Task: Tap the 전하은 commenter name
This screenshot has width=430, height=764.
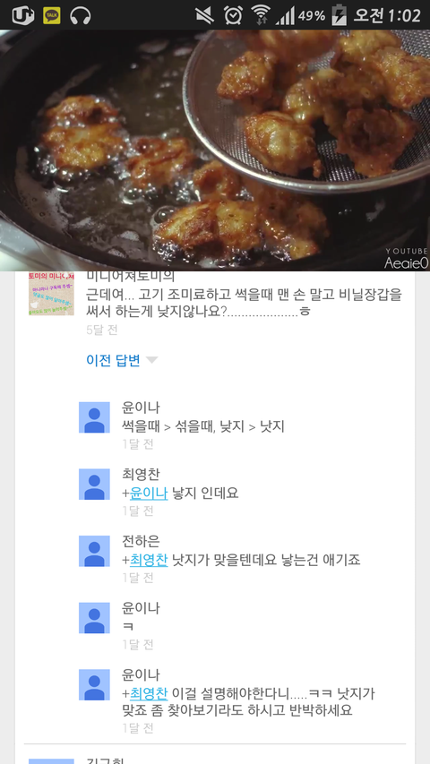Action: coord(141,541)
